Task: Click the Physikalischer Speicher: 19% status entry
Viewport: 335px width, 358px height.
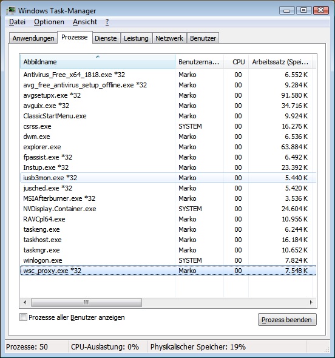Action: tap(198, 347)
